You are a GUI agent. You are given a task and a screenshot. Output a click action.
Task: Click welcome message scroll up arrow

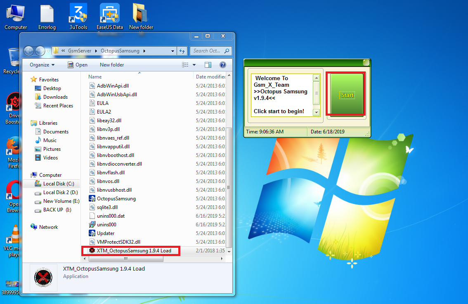(317, 78)
